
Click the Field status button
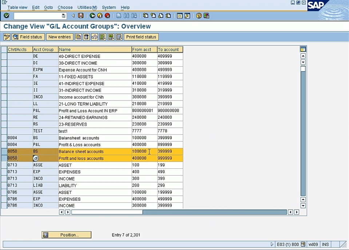click(x=28, y=37)
